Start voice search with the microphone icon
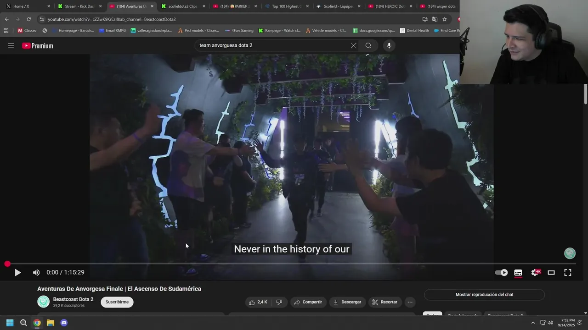Screen dimensions: 588x330 (389, 45)
